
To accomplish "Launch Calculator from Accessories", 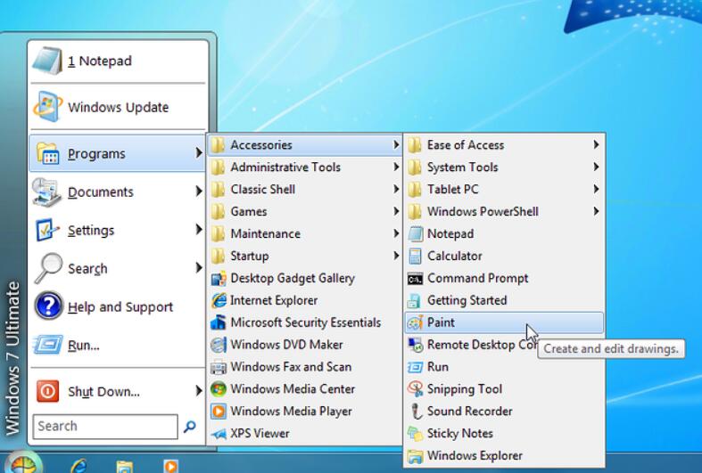I will [x=504, y=257].
